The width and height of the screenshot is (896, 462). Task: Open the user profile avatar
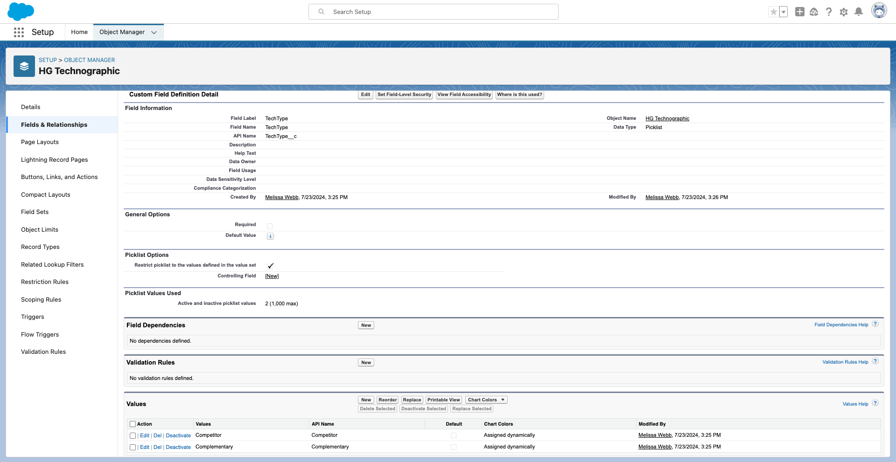pyautogui.click(x=879, y=11)
